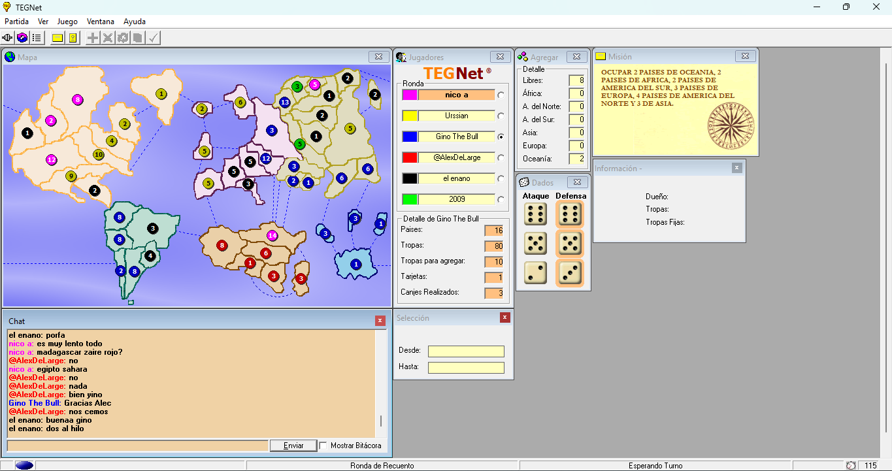
Task: Click the Desde input field
Action: (x=466, y=351)
